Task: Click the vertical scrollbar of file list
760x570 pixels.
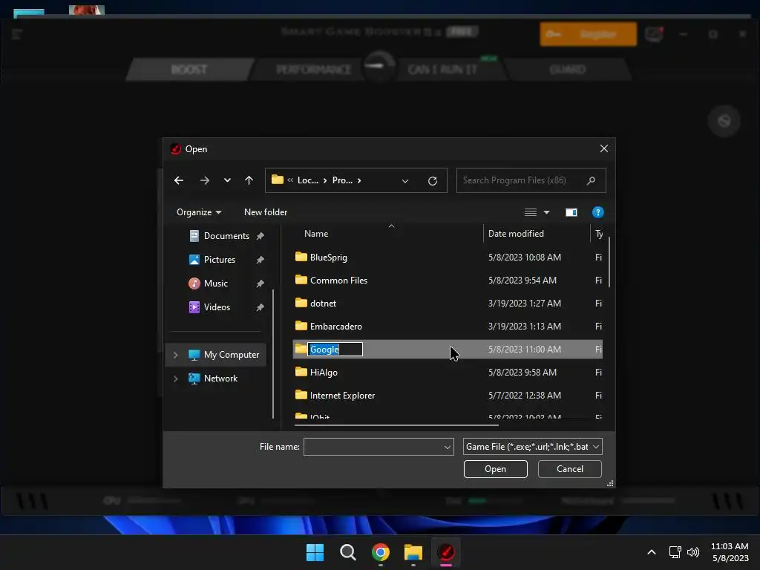Action: (609, 262)
